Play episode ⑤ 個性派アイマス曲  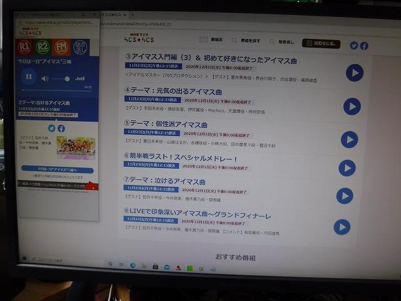point(350,140)
